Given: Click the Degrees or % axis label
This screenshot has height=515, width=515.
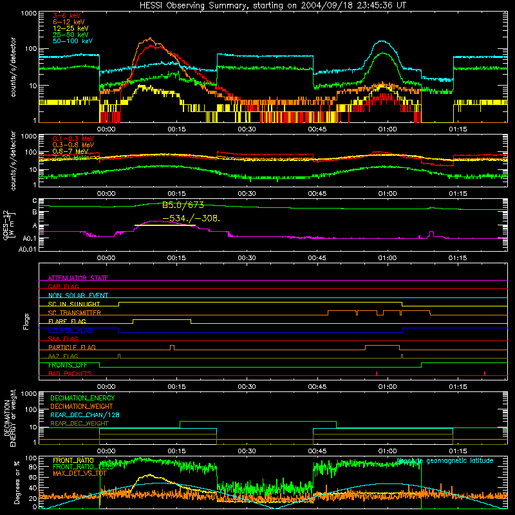Looking at the screenshot, I should click(x=17, y=482).
